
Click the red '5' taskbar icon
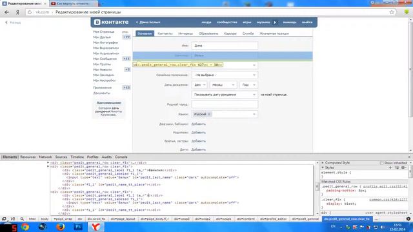point(14,227)
